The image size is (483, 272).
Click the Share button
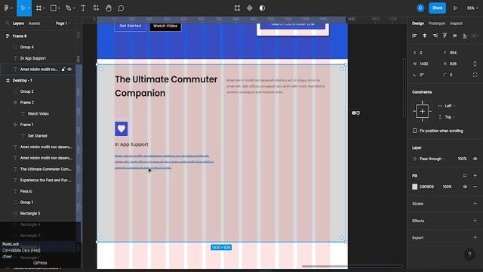click(x=437, y=8)
